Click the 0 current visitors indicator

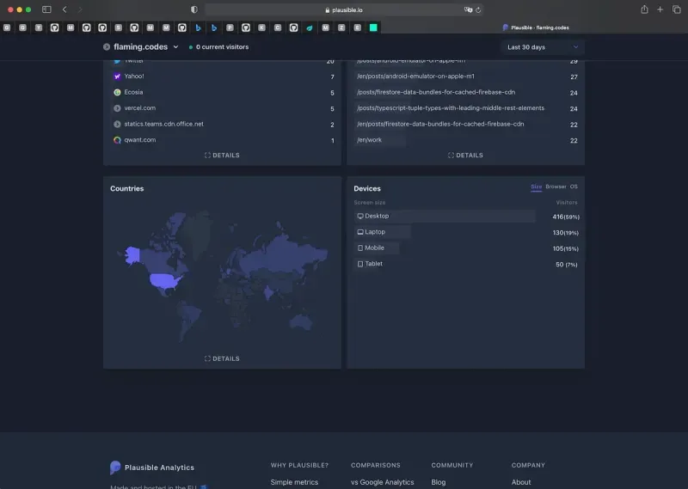pos(218,47)
